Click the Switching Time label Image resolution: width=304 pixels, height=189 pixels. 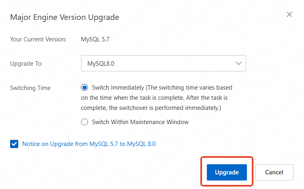coord(30,88)
